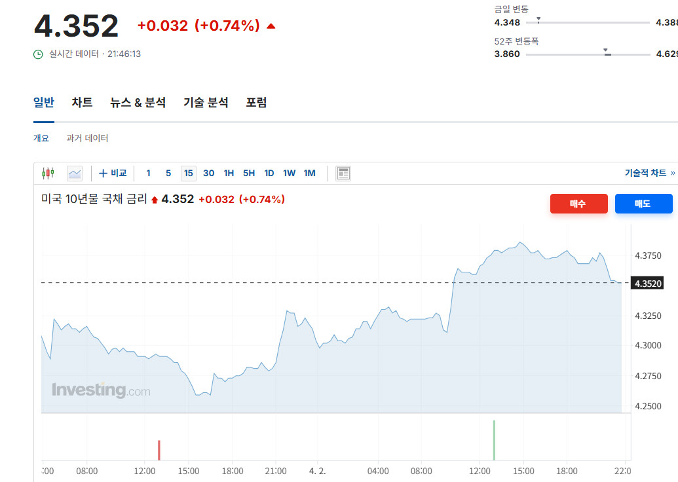Click the plus 비교 compare button
The image size is (678, 482).
(x=113, y=174)
